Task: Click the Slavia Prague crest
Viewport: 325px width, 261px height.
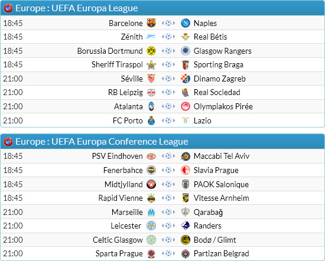Action: click(186, 170)
